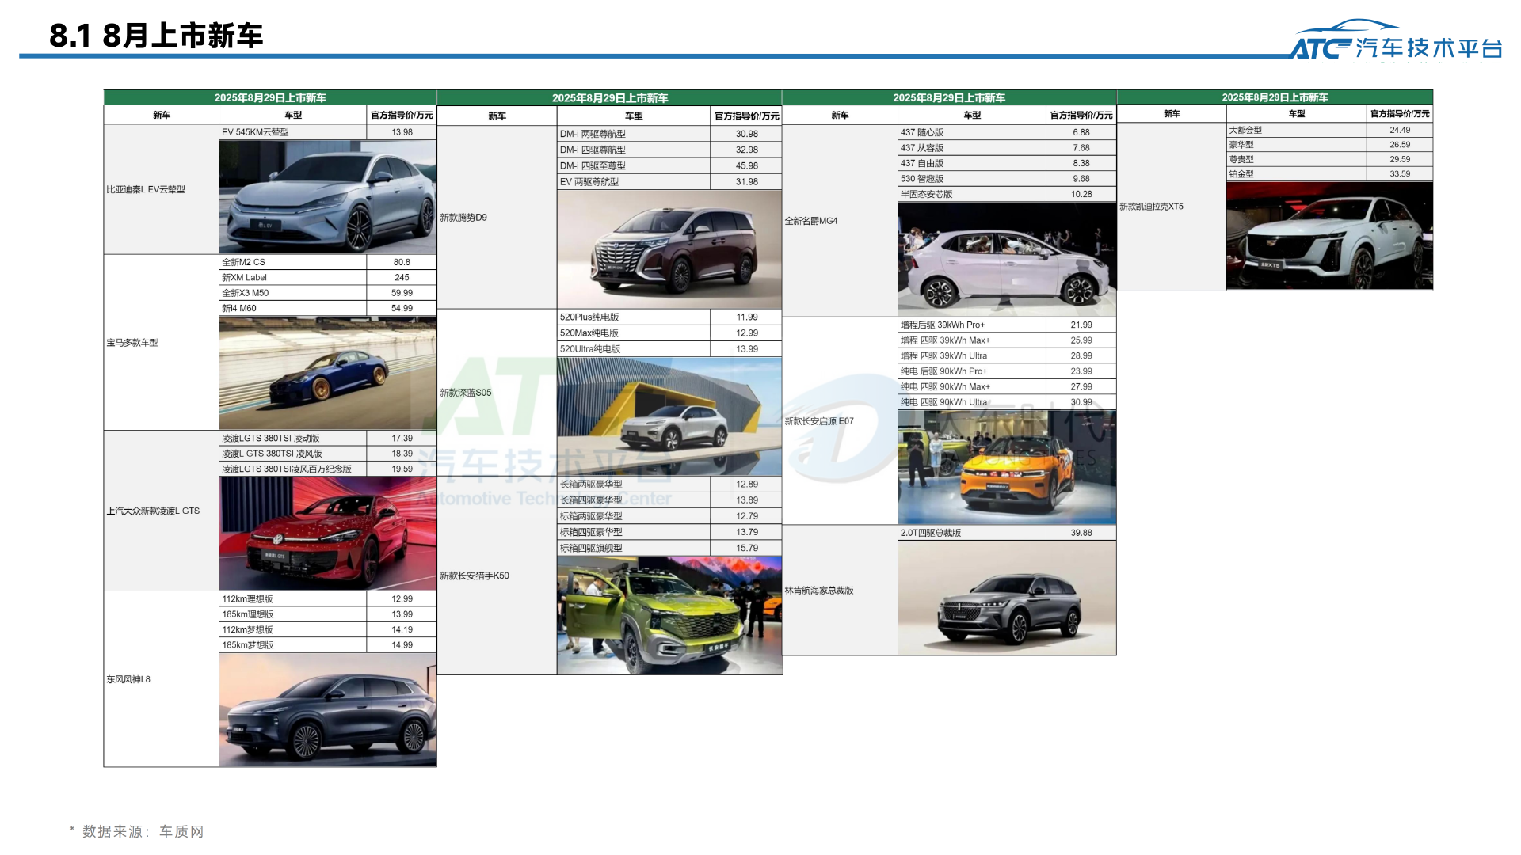The height and width of the screenshot is (855, 1521).
Task: Select the blue BMW car image
Action: 327,373
